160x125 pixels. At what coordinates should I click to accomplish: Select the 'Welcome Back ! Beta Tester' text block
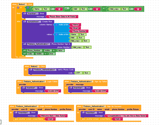[53, 116]
